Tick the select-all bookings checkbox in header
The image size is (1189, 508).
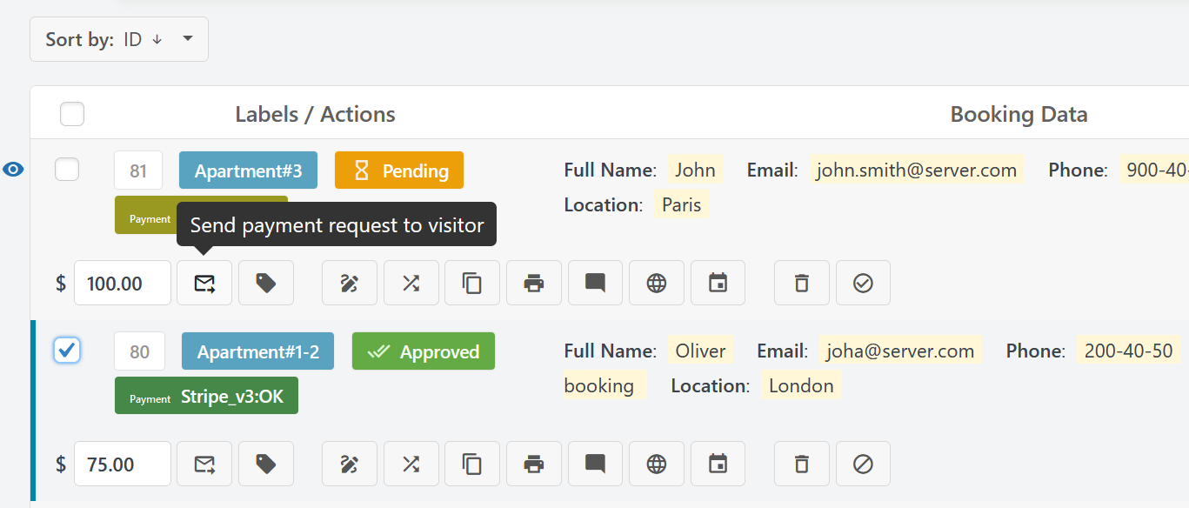coord(72,114)
